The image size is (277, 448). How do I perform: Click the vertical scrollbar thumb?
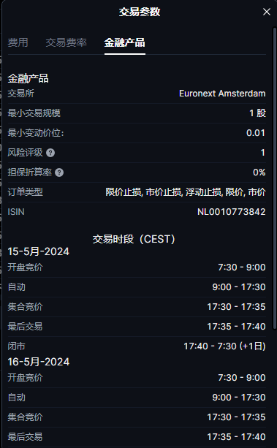[275, 177]
